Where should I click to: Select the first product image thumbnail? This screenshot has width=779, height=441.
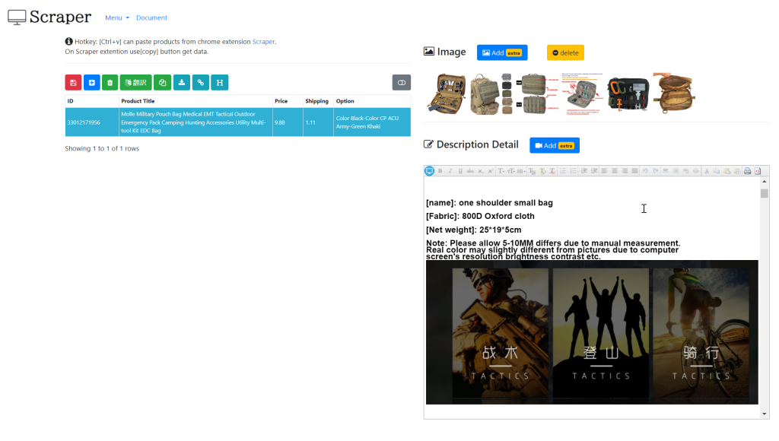(x=445, y=94)
